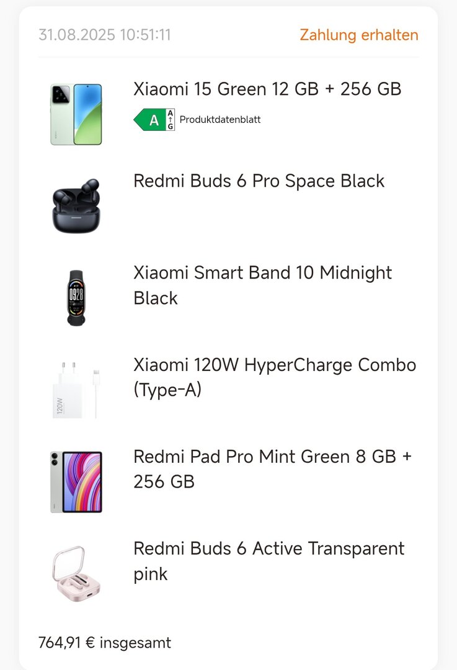Open Xiaomi Smart Band 10 Midnight Black title
The image size is (457, 670).
click(263, 285)
